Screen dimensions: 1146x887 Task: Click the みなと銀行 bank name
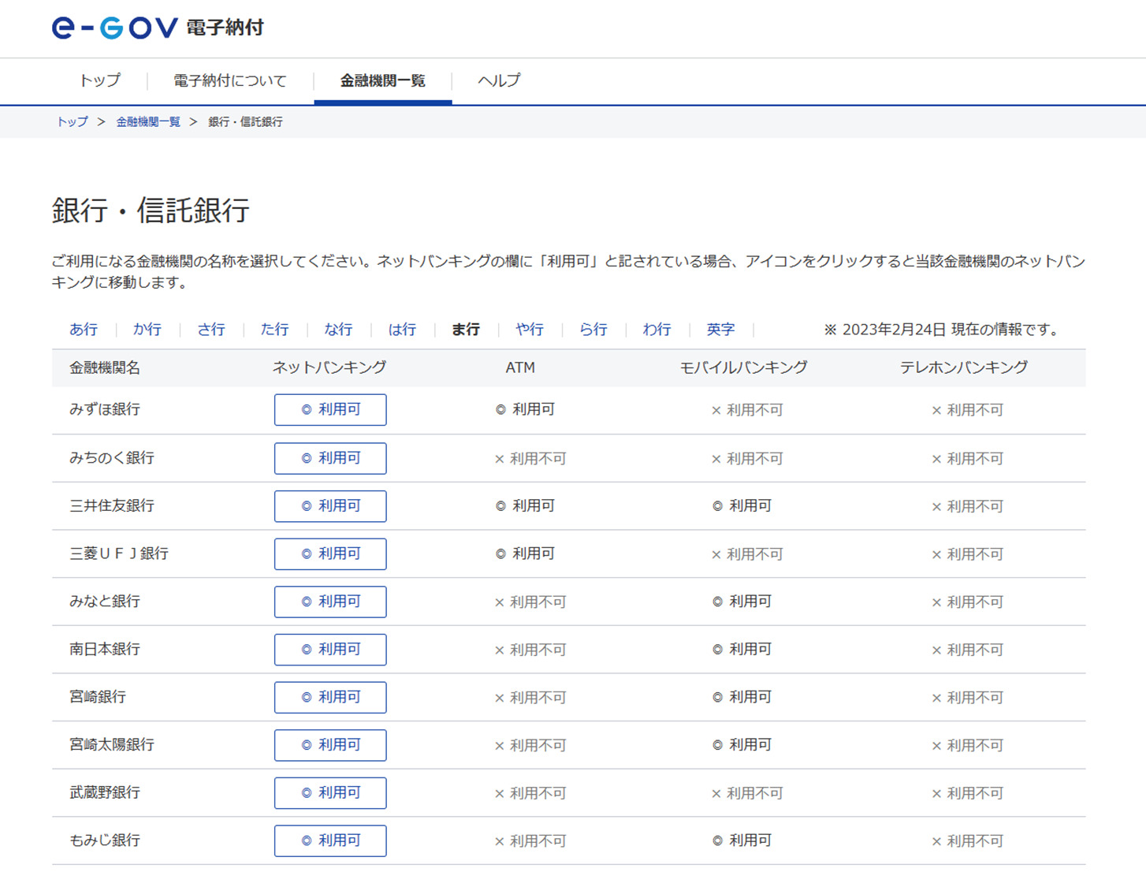pos(105,602)
